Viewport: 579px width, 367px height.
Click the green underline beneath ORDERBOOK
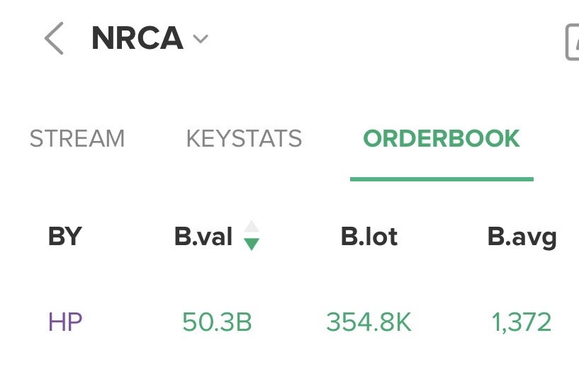click(442, 179)
